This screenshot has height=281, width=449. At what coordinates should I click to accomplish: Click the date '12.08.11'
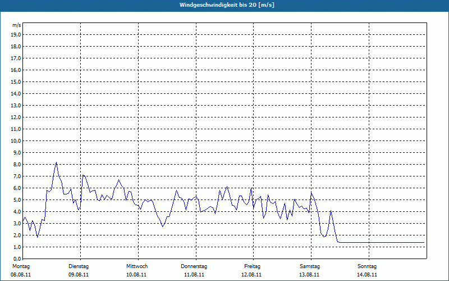coord(251,275)
